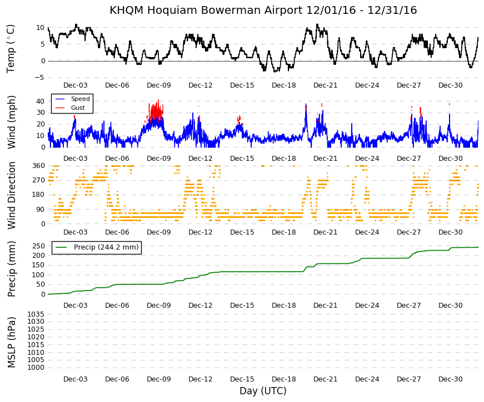The height and width of the screenshot is (402, 484).
Task: Click the red Gust line sample in legend
Action: click(60, 108)
